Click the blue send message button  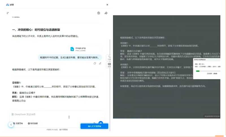[x=100, y=123]
